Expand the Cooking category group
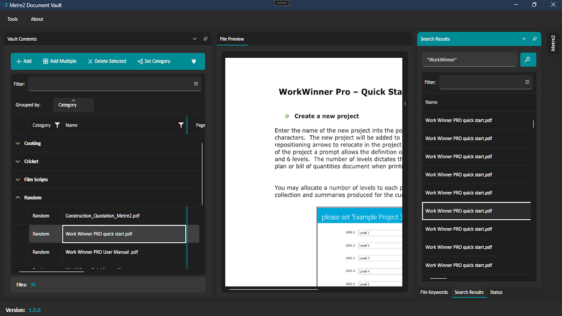 18,144
